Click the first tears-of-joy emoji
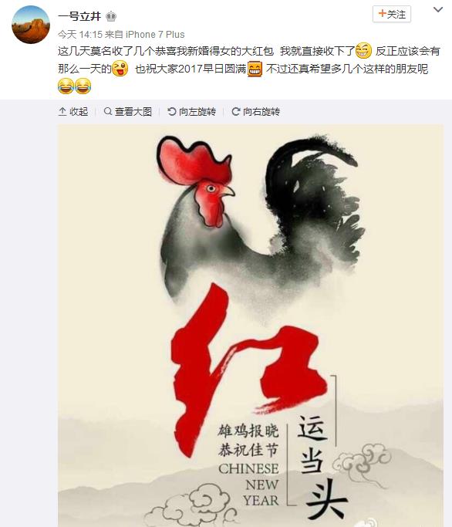Screen dimensions: 452x527 (x=66, y=86)
